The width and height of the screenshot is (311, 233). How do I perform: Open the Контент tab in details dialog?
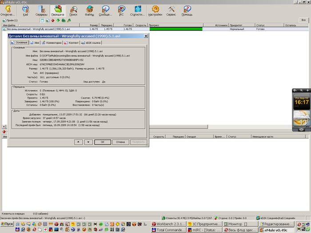(x=72, y=43)
